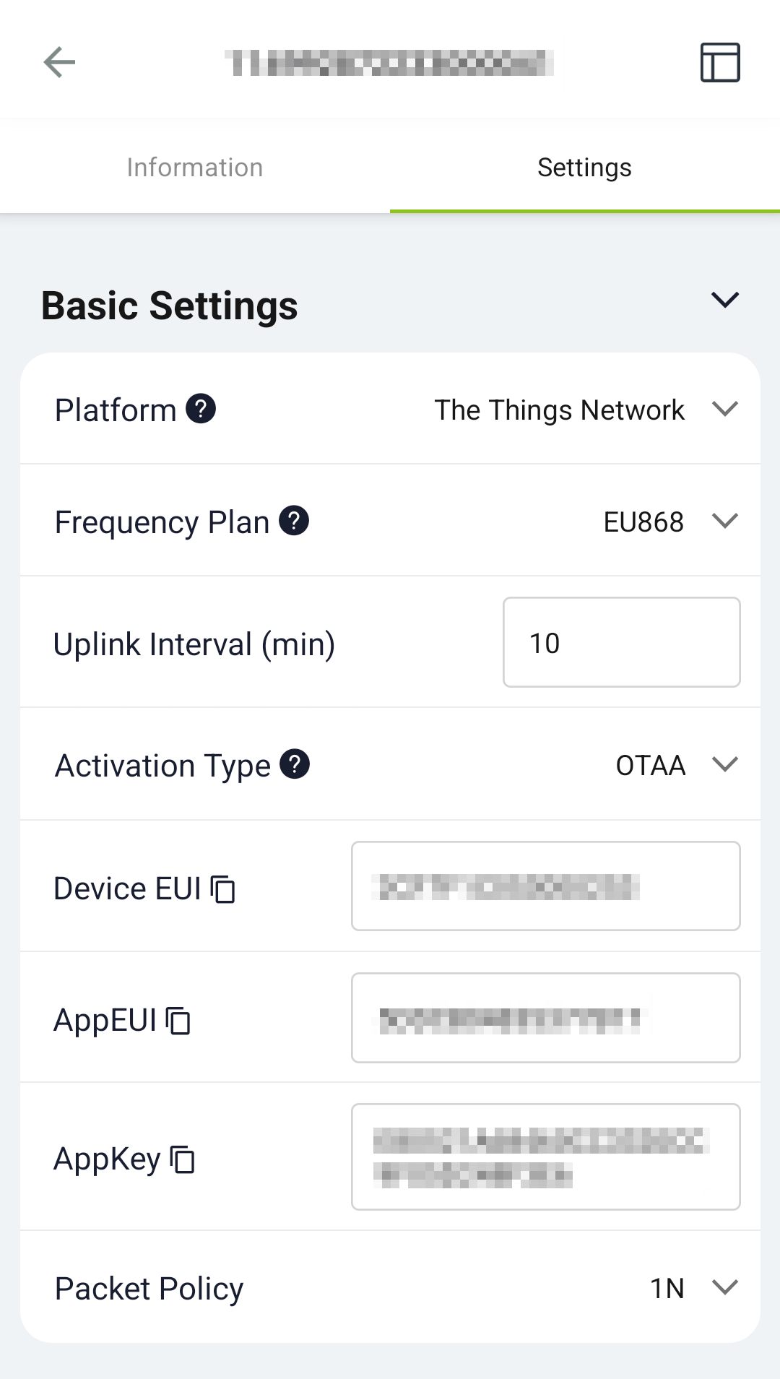Edit the Uplink Interval value
The image size is (780, 1379).
[x=620, y=642]
